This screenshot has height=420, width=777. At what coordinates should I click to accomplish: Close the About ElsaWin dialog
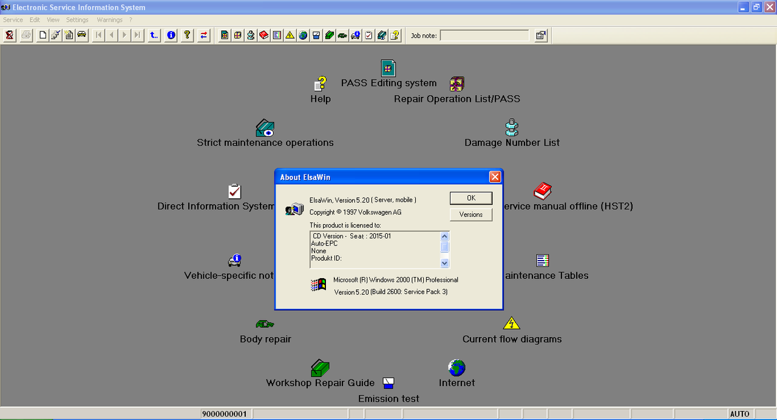[x=495, y=177]
